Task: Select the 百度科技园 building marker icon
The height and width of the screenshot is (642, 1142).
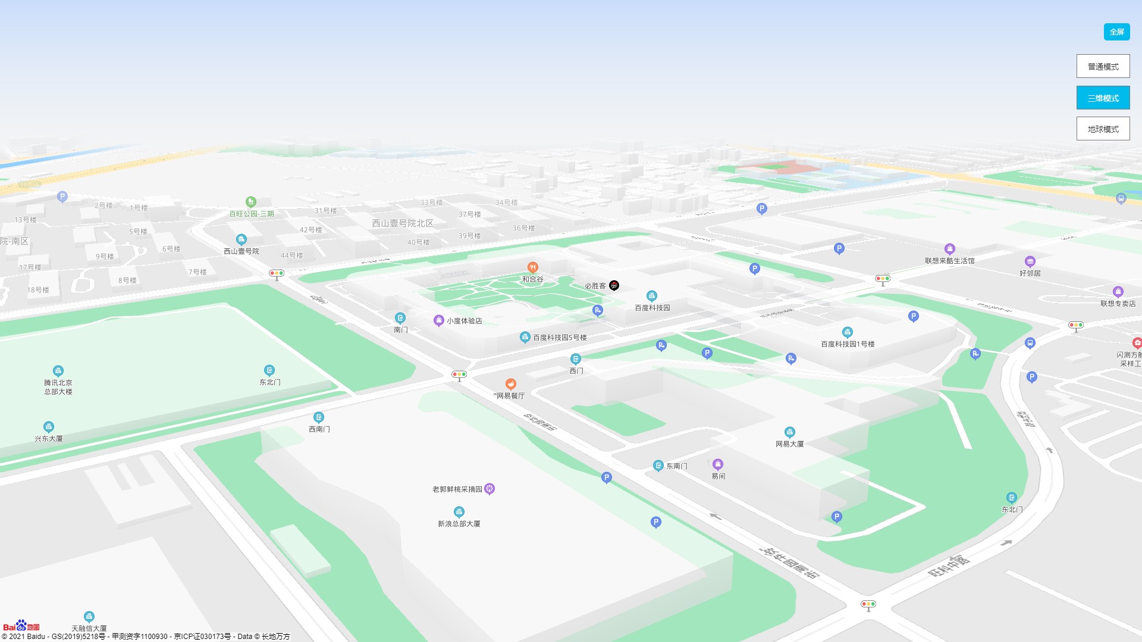Action: point(652,296)
